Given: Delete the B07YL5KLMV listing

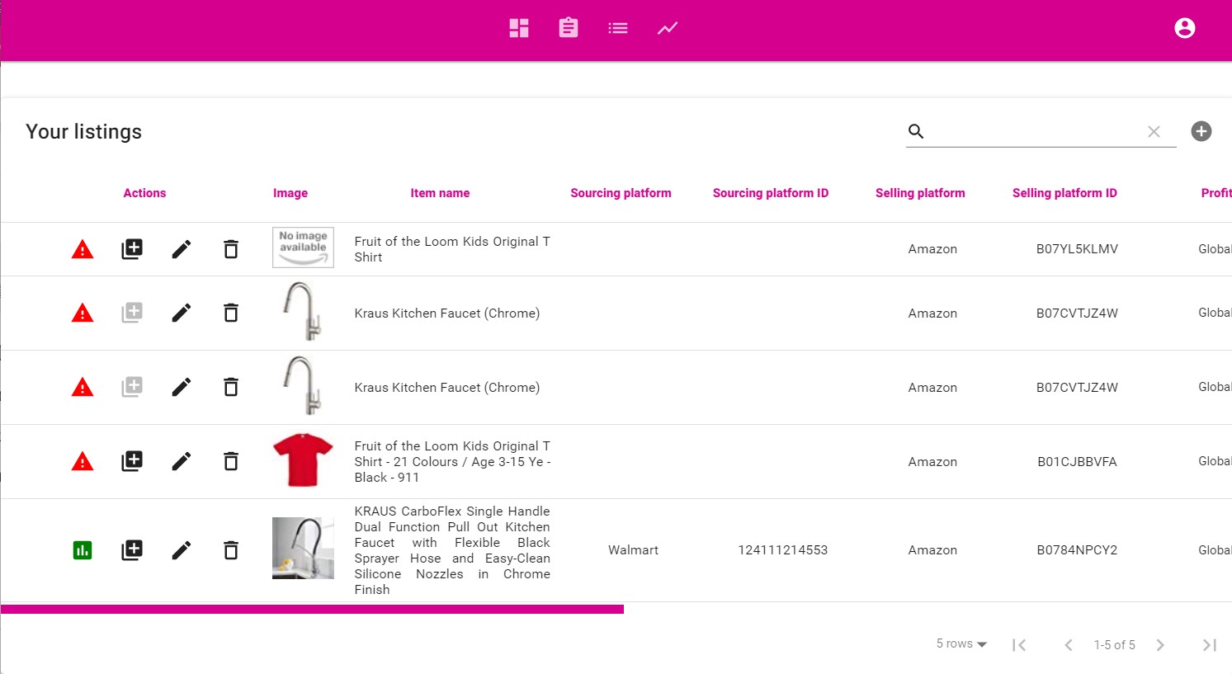Looking at the screenshot, I should click(231, 249).
